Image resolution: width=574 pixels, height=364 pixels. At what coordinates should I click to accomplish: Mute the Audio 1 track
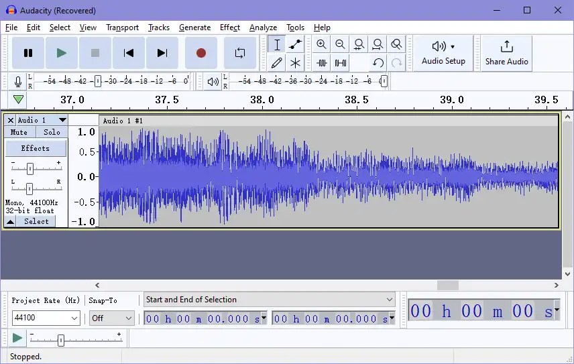click(19, 132)
